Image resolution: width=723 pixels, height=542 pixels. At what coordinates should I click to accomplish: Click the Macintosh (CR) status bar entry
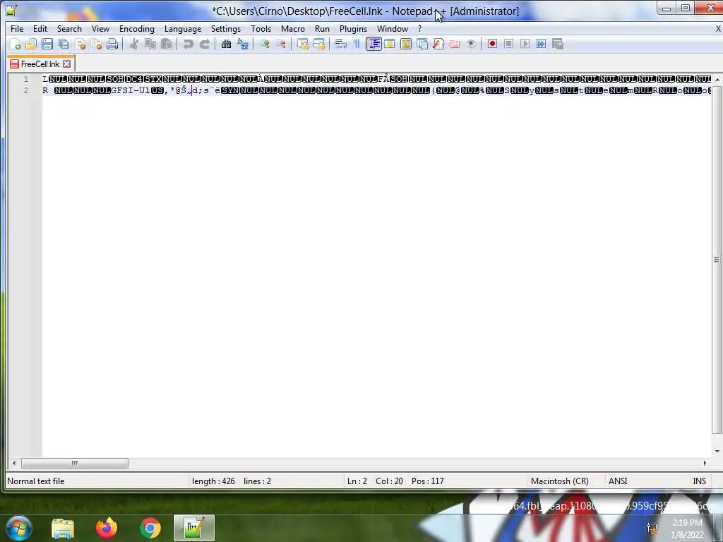559,481
